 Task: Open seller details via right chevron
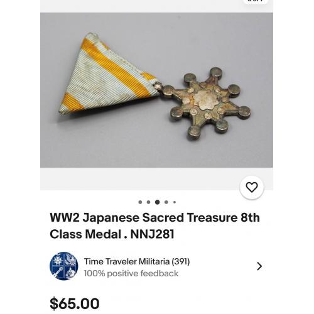click(x=259, y=266)
